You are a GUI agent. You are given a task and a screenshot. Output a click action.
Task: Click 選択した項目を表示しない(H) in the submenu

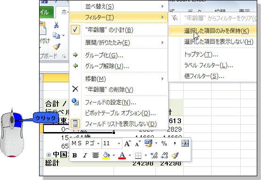pyautogui.click(x=213, y=42)
